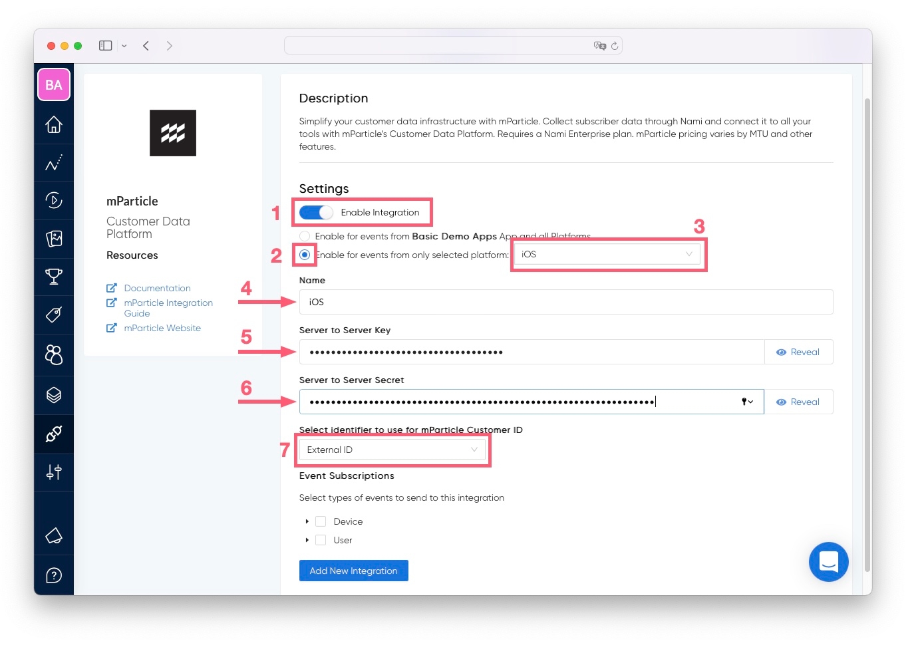Select radio for only selected platform

(x=305, y=255)
